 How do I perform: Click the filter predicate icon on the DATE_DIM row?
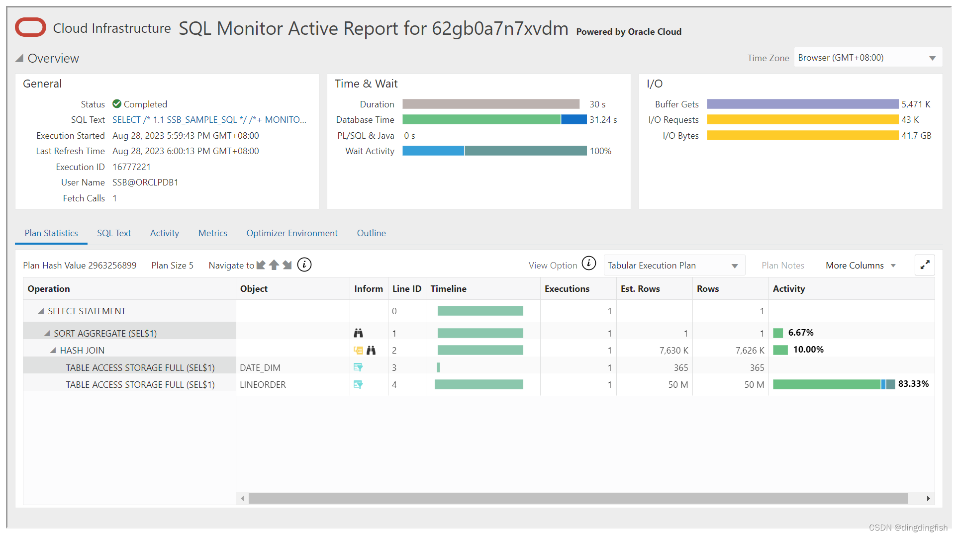coord(358,367)
